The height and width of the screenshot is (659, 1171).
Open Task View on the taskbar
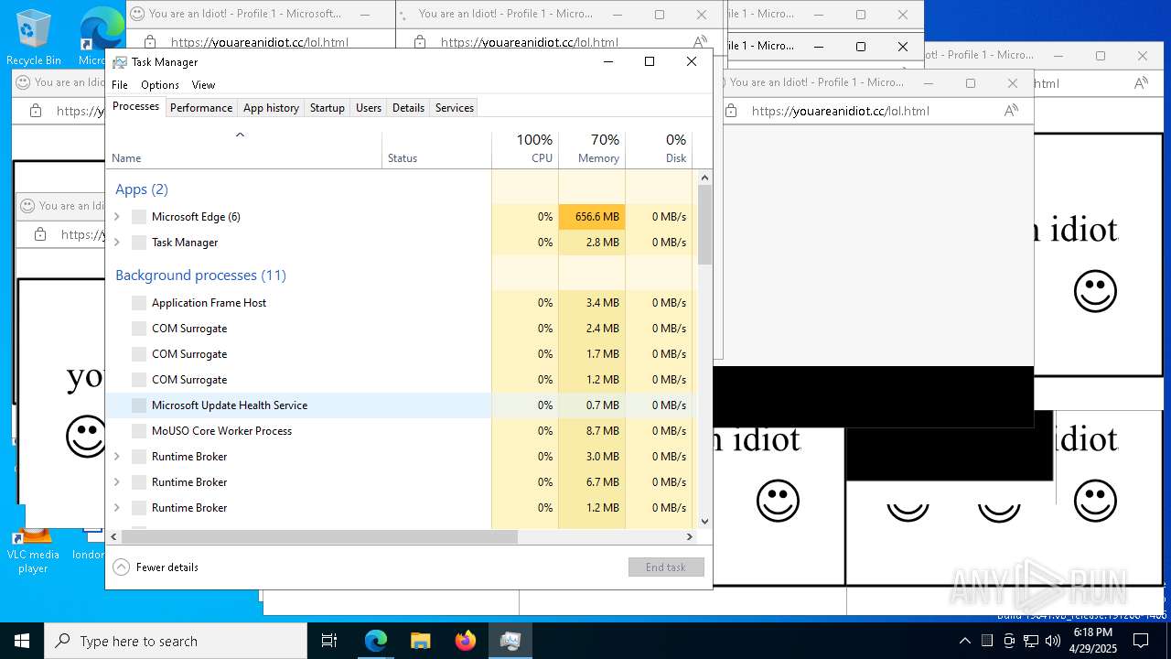point(329,641)
